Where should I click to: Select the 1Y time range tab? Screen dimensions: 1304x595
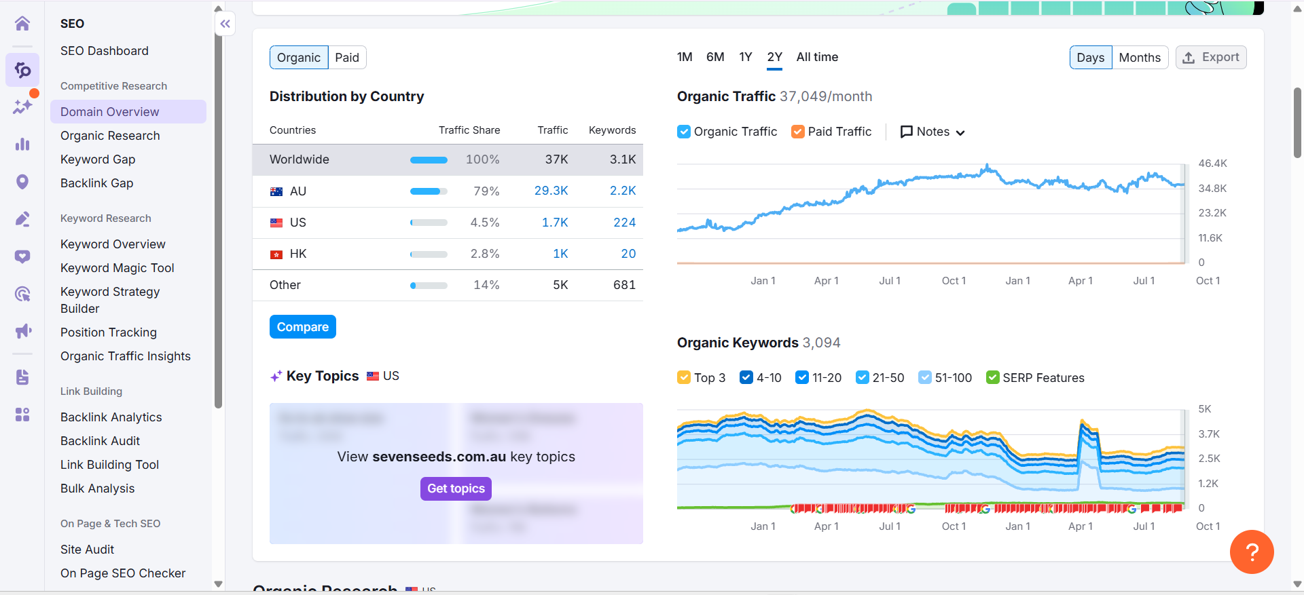click(745, 57)
